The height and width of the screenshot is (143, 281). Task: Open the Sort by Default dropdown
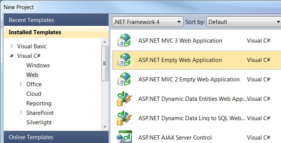pos(244,22)
